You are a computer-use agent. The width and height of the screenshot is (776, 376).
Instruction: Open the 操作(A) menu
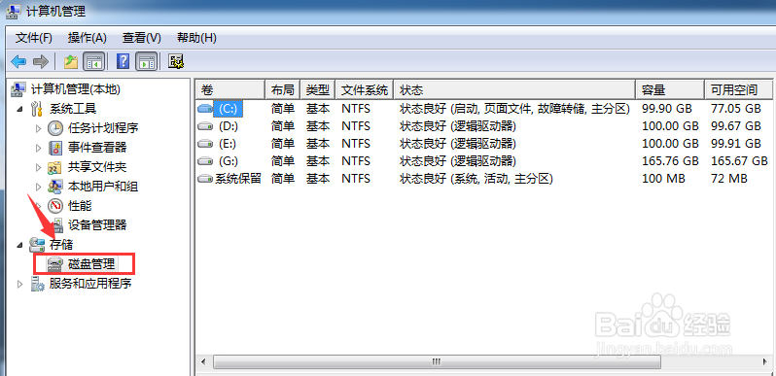coord(88,38)
